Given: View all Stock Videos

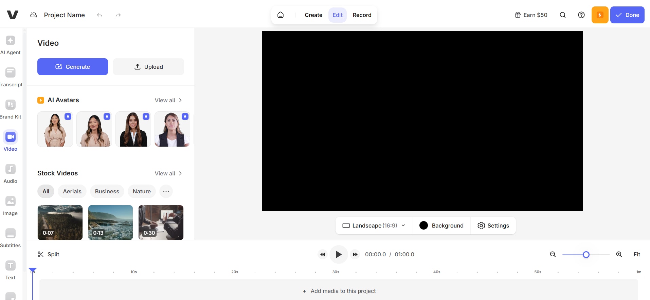Looking at the screenshot, I should pyautogui.click(x=168, y=173).
